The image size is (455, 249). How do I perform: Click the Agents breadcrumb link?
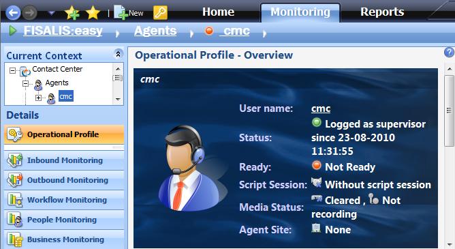tap(155, 31)
